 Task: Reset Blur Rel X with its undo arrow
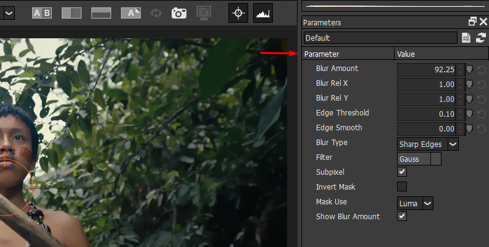point(482,84)
